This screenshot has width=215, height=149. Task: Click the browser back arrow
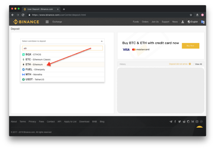point(13,15)
